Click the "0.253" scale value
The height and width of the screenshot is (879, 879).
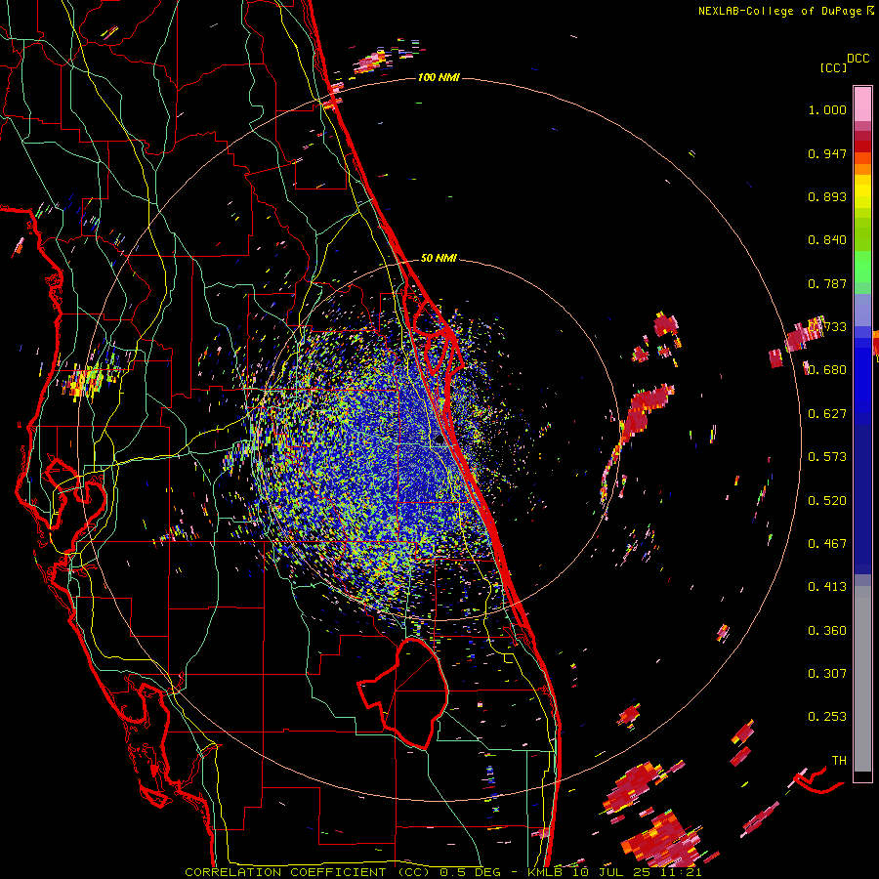827,717
